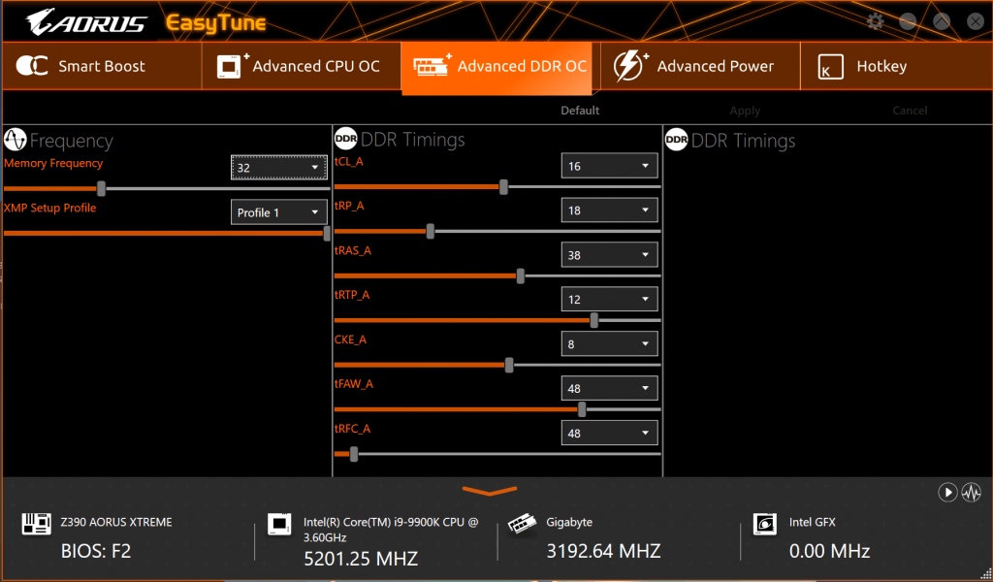Expand the tRFC_A value dropdown
The height and width of the screenshot is (582, 993).
(x=609, y=434)
